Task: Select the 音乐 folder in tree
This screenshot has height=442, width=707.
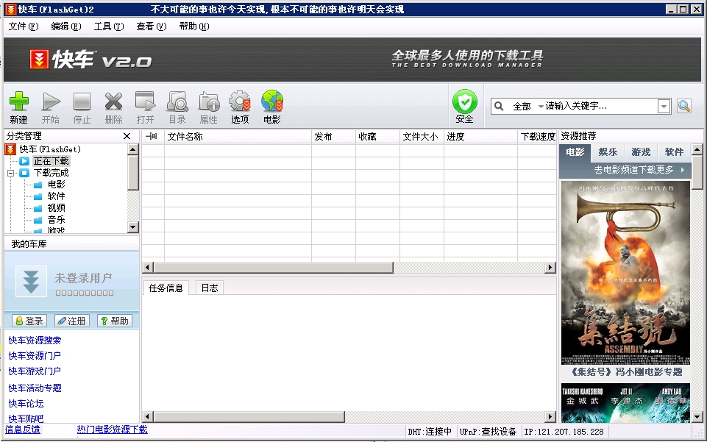Action: 57,219
